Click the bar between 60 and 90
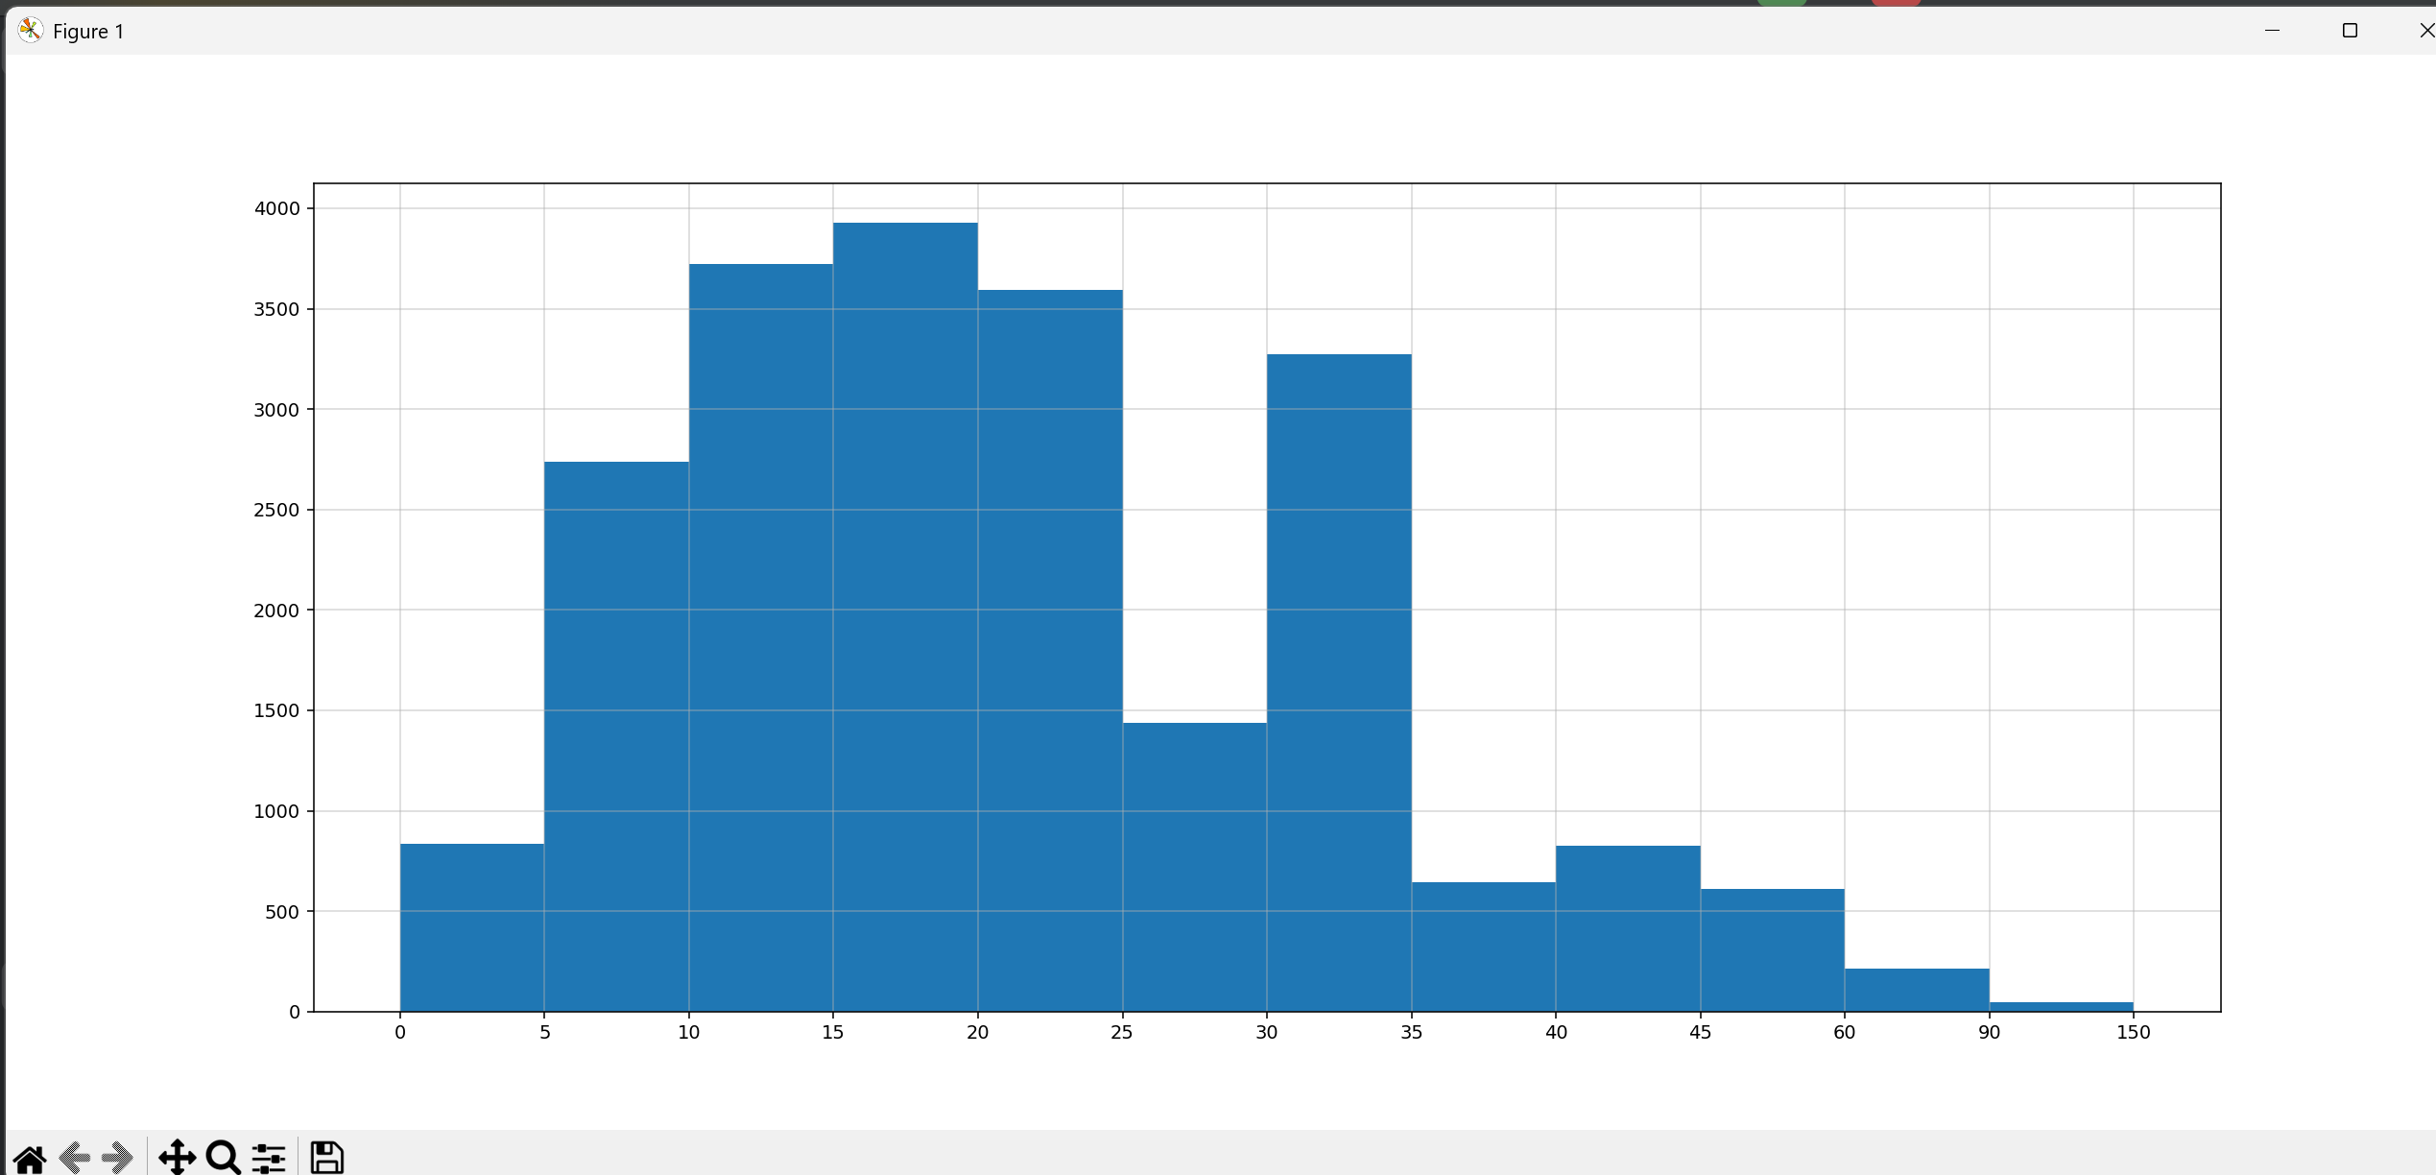This screenshot has width=2436, height=1175. 1917,990
